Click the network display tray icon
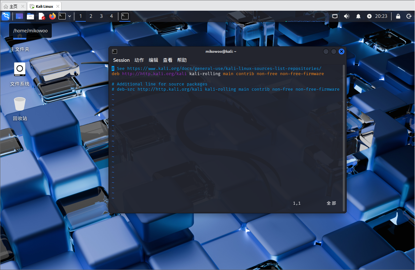Screen dimensions: 415x270 point(335,16)
